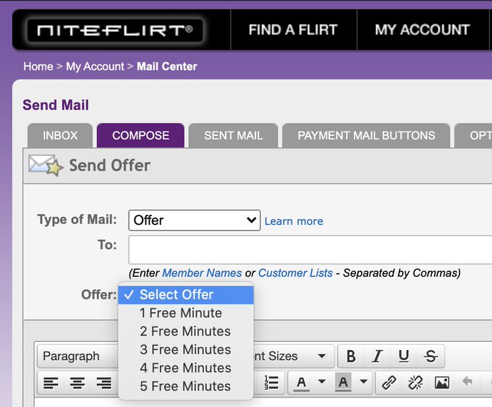Click the Send Offer envelope icon
492x407 pixels.
[x=46, y=166]
